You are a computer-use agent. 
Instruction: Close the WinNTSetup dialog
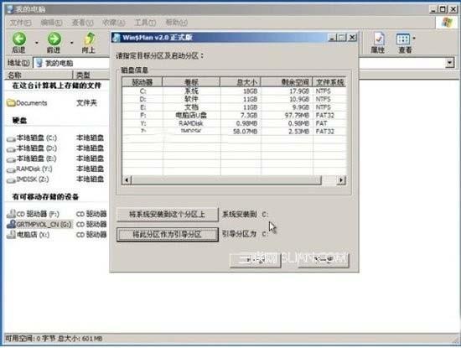(x=352, y=38)
